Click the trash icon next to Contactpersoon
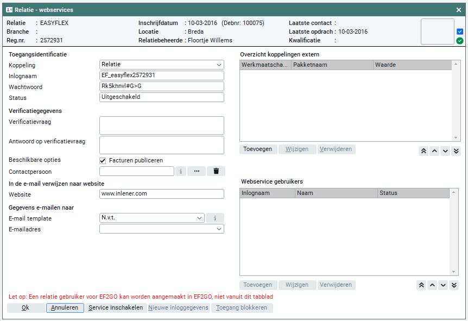Screen dimensions: 468x321 pos(216,172)
